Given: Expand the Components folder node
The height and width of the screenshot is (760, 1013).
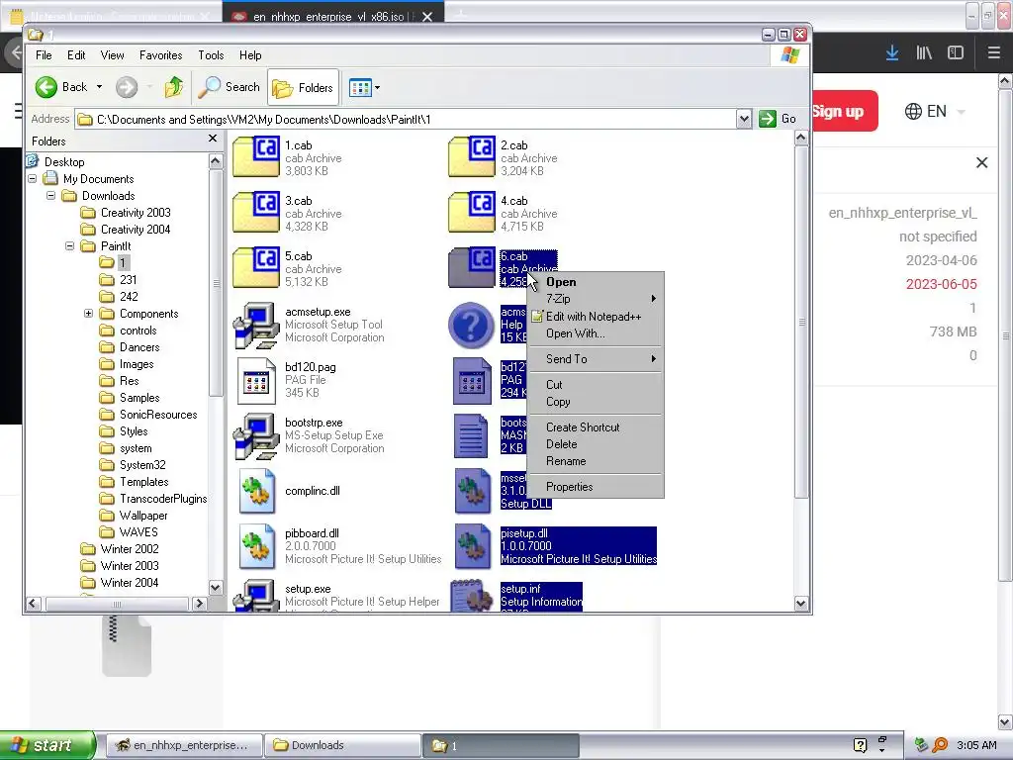Looking at the screenshot, I should (x=88, y=314).
